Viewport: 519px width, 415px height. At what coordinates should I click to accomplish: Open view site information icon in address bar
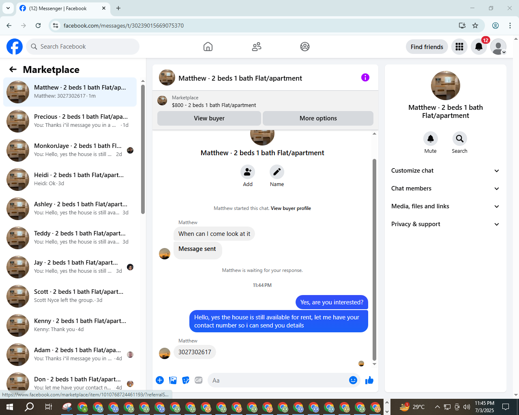pos(56,26)
